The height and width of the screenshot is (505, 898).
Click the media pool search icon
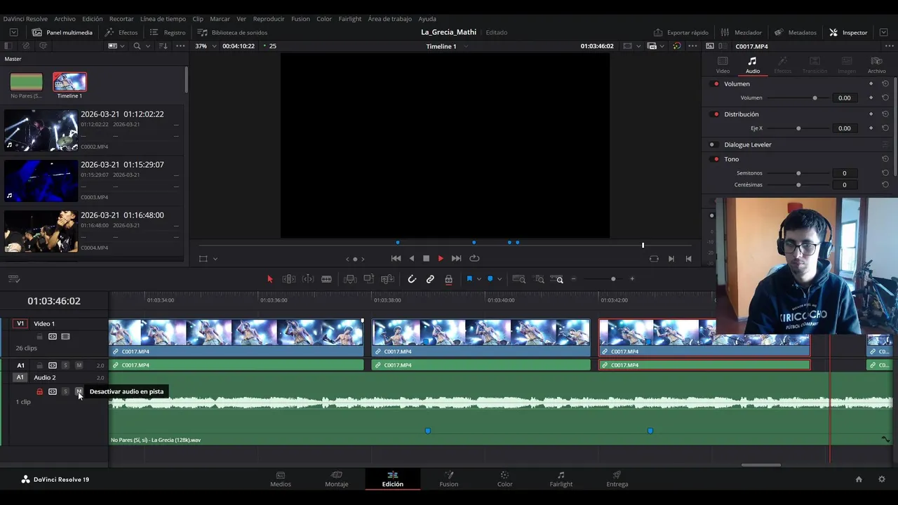[137, 46]
